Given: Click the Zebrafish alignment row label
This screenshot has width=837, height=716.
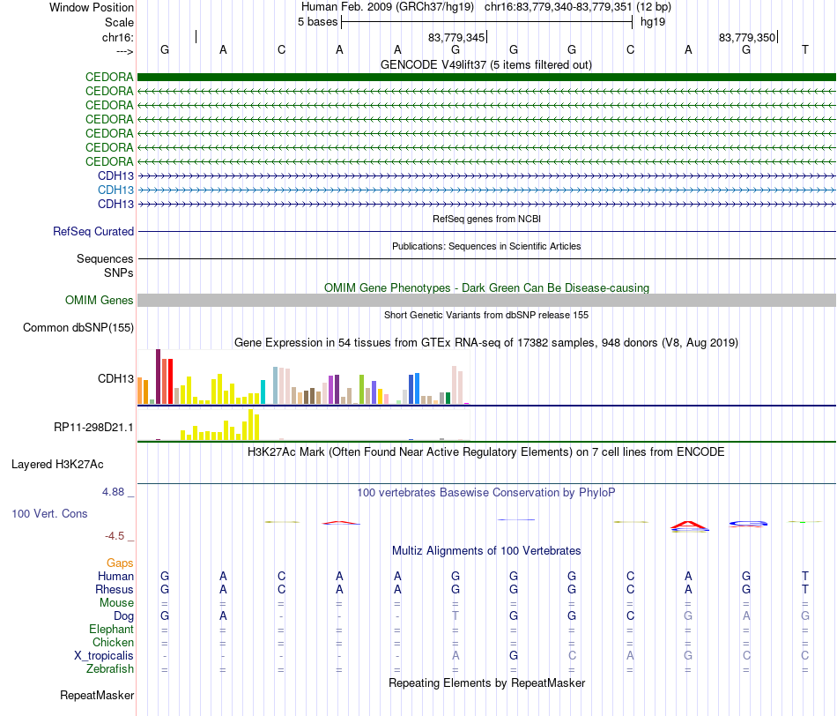Looking at the screenshot, I should pos(110,669).
